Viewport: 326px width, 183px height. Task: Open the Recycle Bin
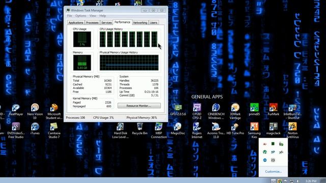point(140,129)
